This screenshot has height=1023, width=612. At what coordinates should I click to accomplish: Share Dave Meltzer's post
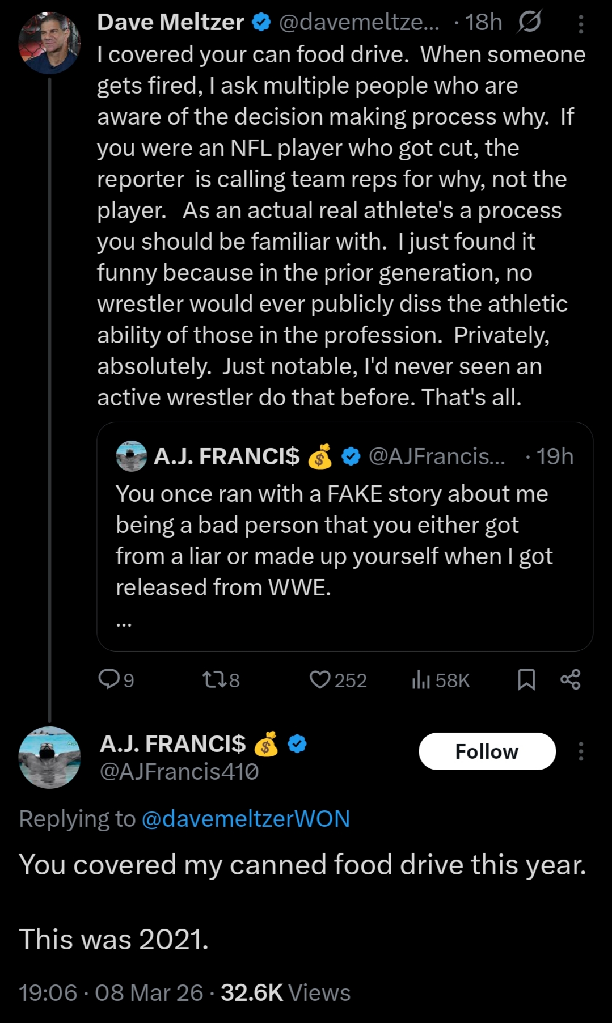pyautogui.click(x=570, y=679)
